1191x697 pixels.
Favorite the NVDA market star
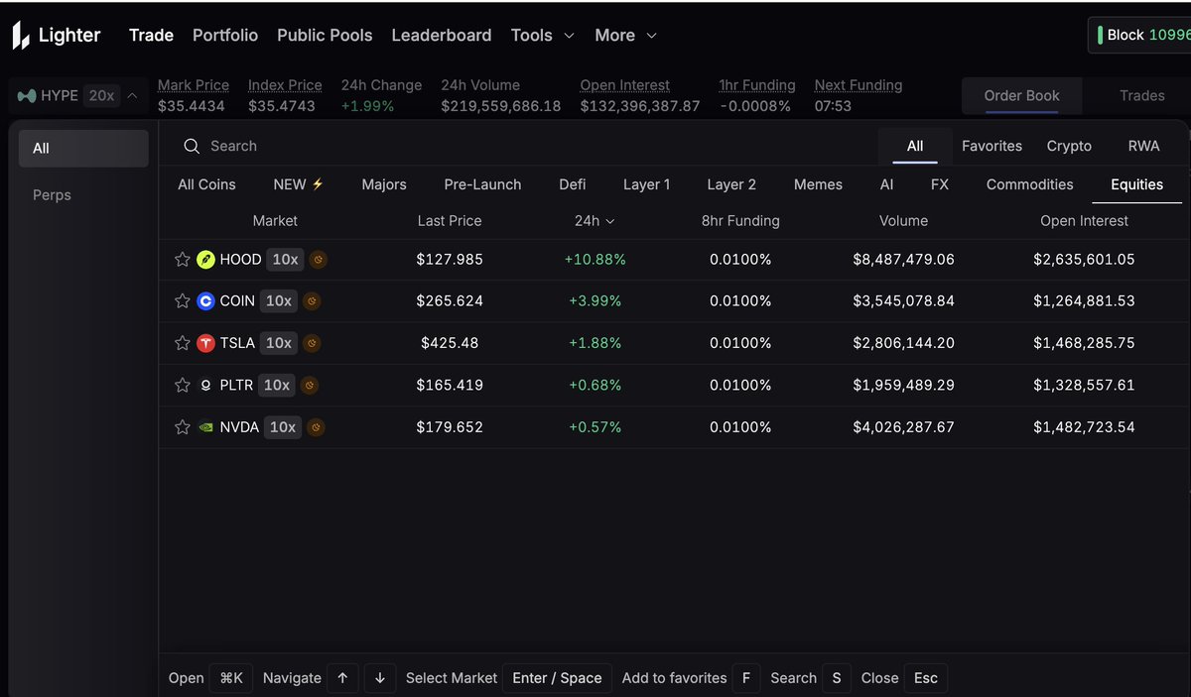[183, 427]
